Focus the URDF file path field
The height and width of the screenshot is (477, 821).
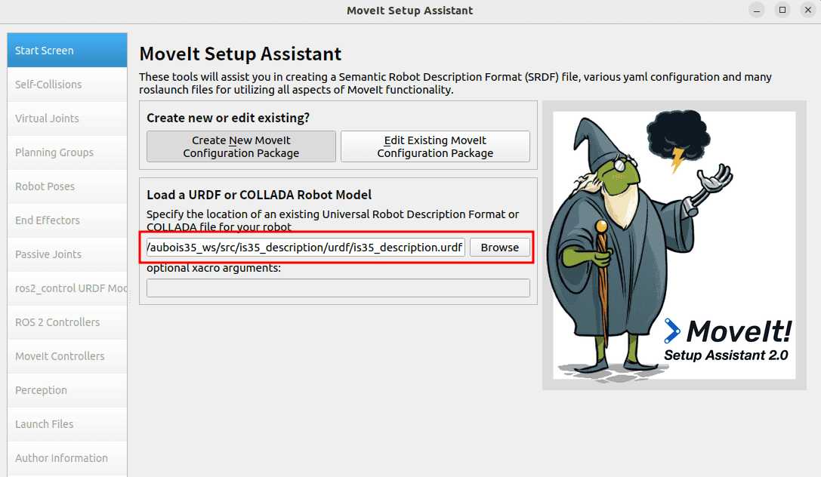point(305,248)
